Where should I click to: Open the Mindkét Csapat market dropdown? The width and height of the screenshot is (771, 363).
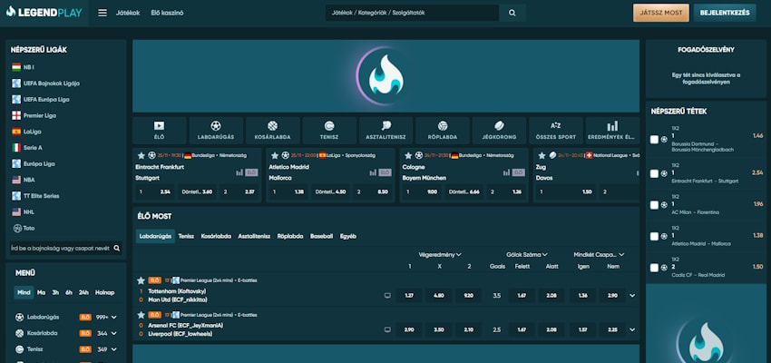(x=599, y=255)
